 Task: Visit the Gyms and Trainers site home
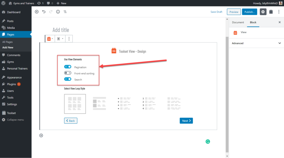coord(21,3)
